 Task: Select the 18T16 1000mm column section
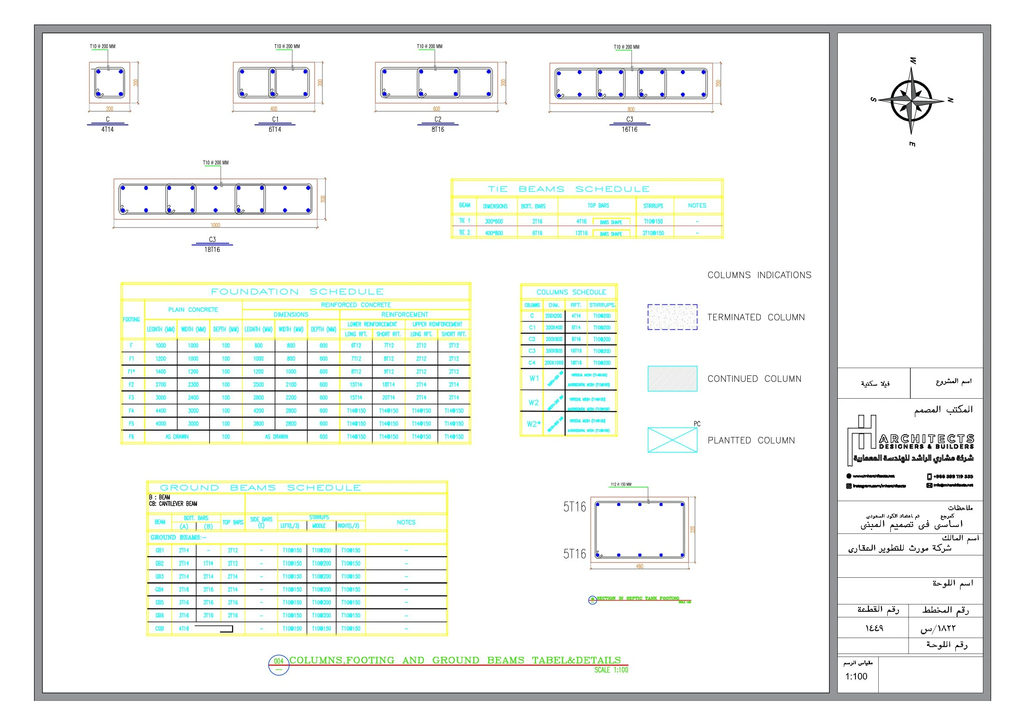coord(215,199)
